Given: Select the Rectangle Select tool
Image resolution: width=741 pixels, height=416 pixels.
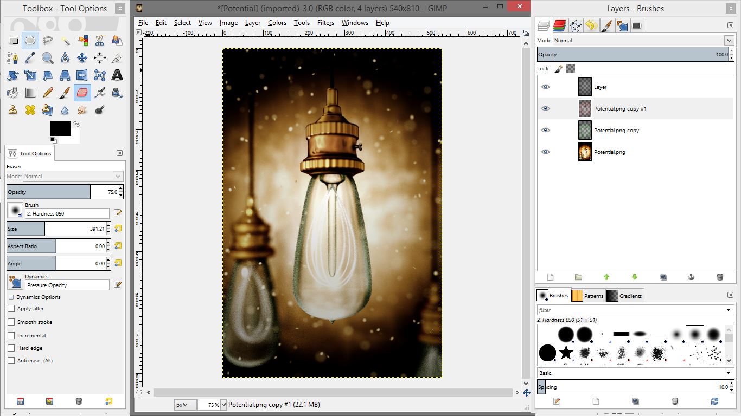Looking at the screenshot, I should coord(13,41).
